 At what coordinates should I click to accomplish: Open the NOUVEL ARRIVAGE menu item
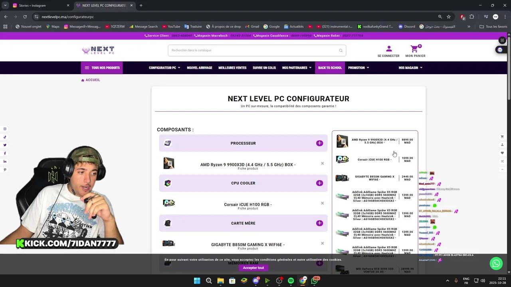click(200, 68)
